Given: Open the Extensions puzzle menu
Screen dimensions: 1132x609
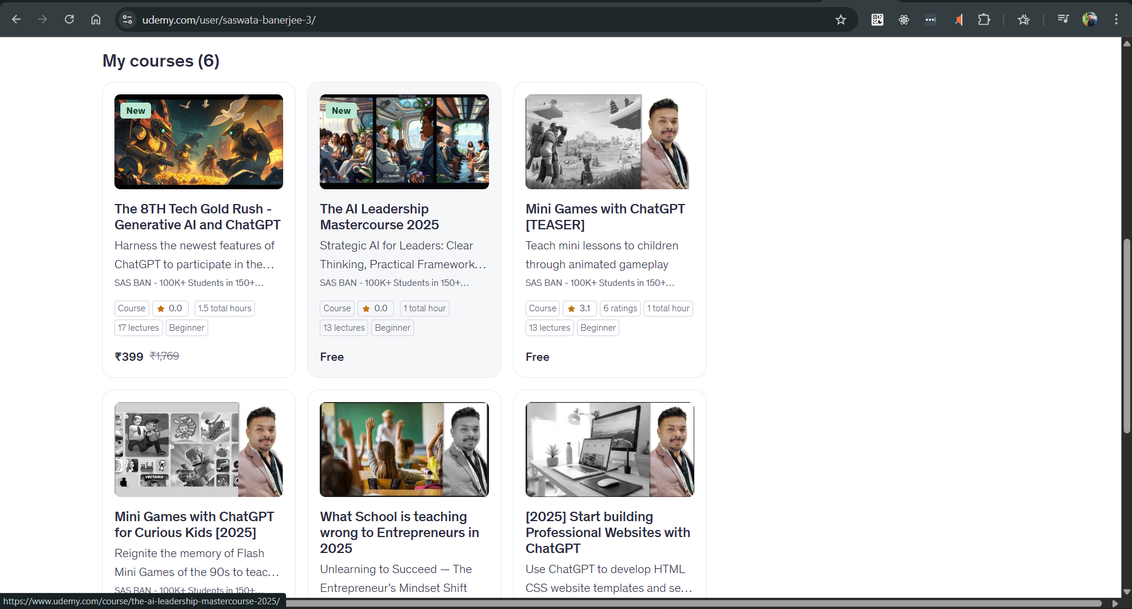Looking at the screenshot, I should tap(984, 19).
